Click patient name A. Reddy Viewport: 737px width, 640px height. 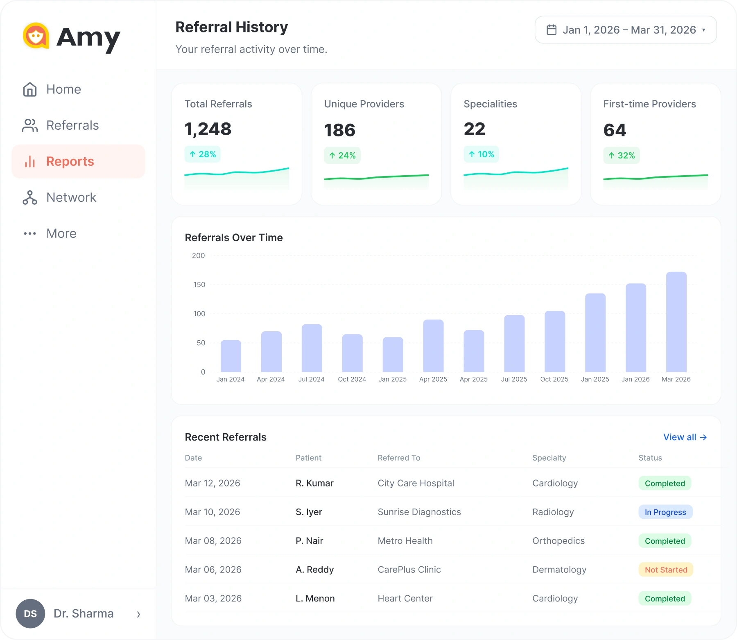(x=315, y=570)
